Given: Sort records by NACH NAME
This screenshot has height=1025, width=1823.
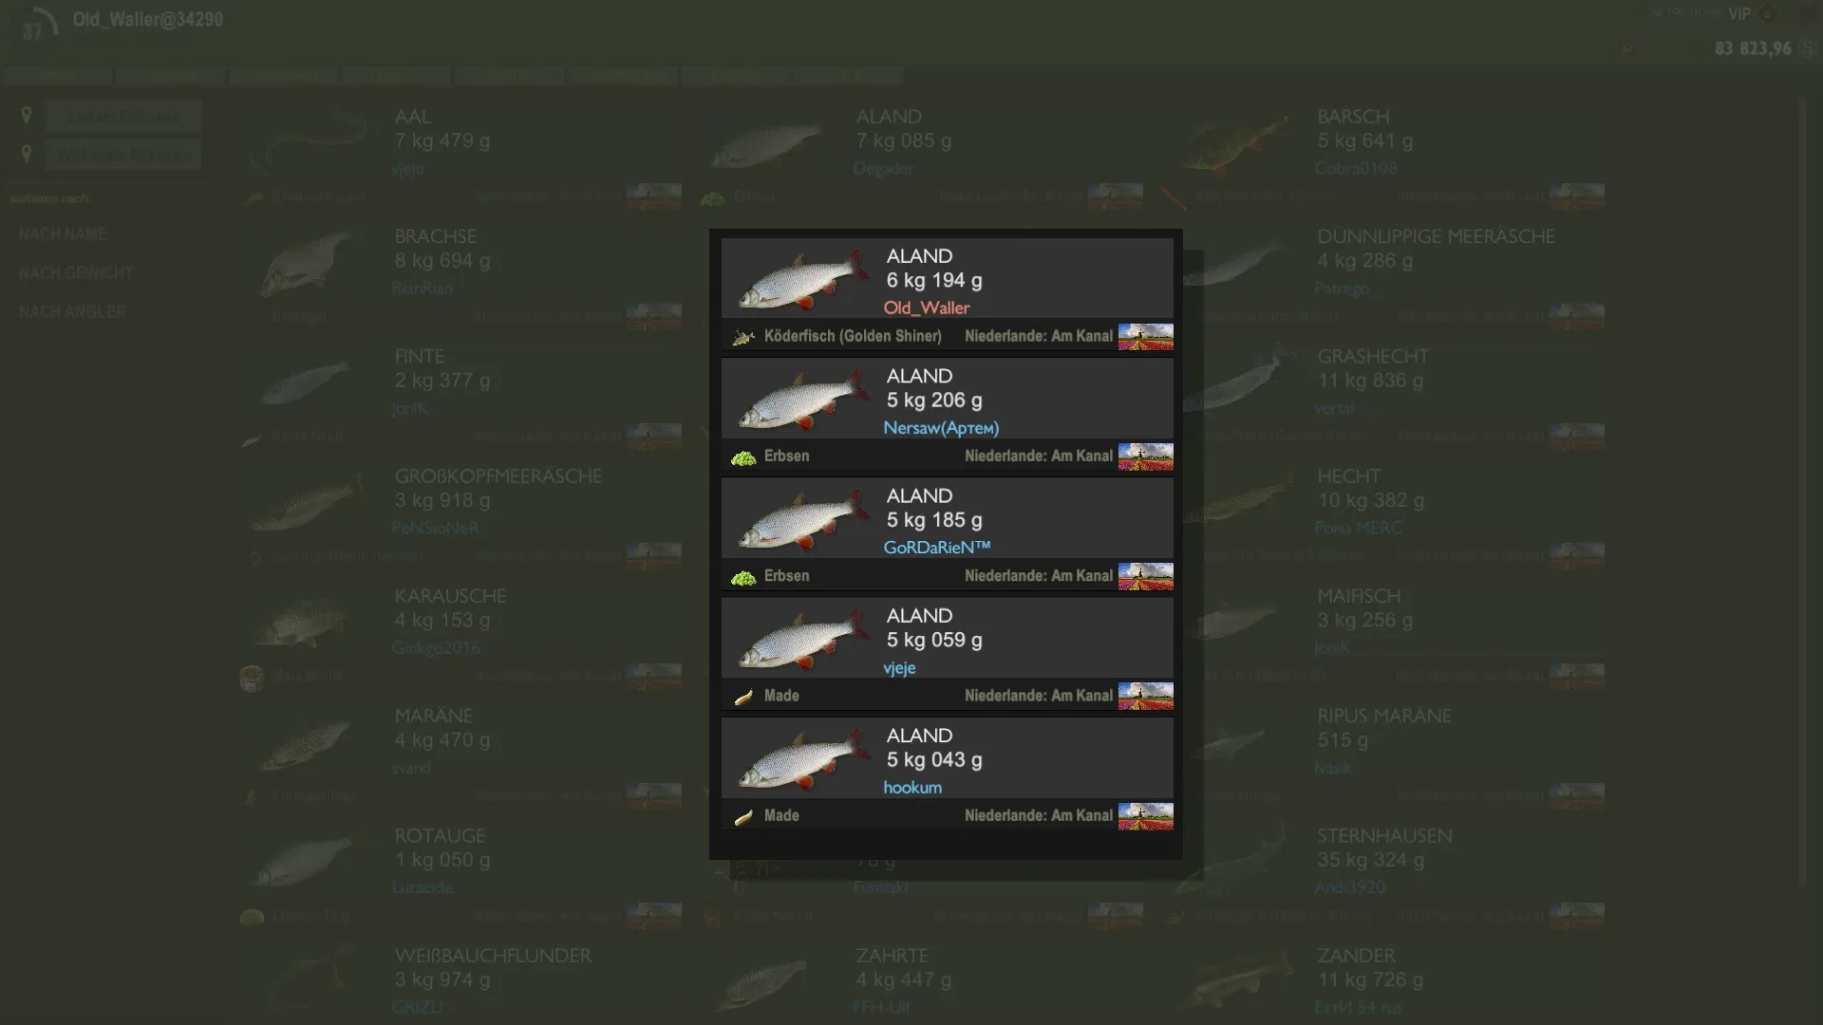Looking at the screenshot, I should coord(63,234).
